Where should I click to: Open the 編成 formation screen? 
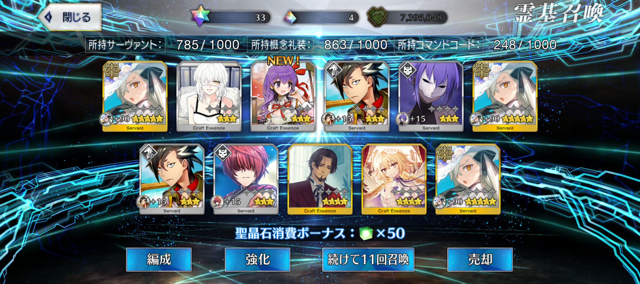click(x=159, y=260)
